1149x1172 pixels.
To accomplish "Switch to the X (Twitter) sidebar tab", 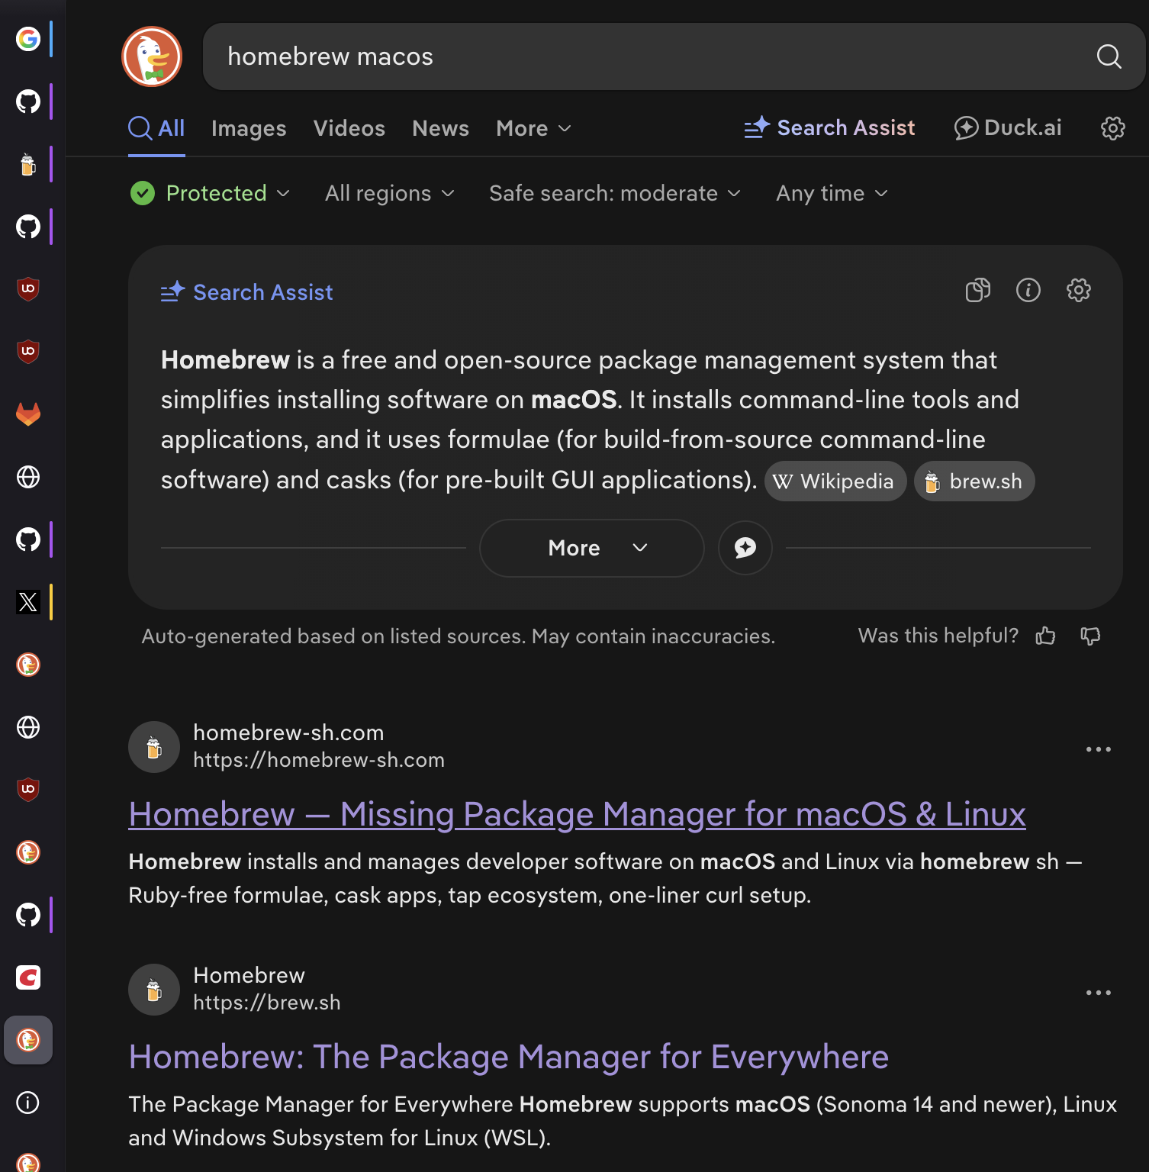I will pos(28,602).
